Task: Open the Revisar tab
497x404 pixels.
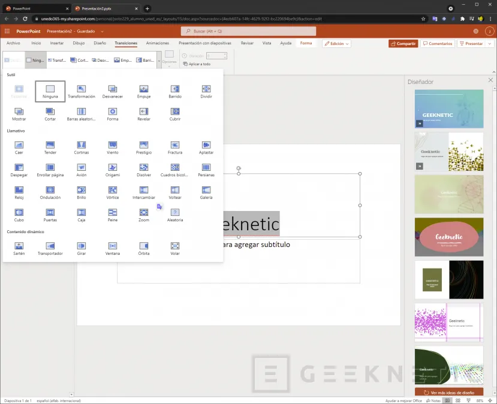Action: [x=247, y=43]
